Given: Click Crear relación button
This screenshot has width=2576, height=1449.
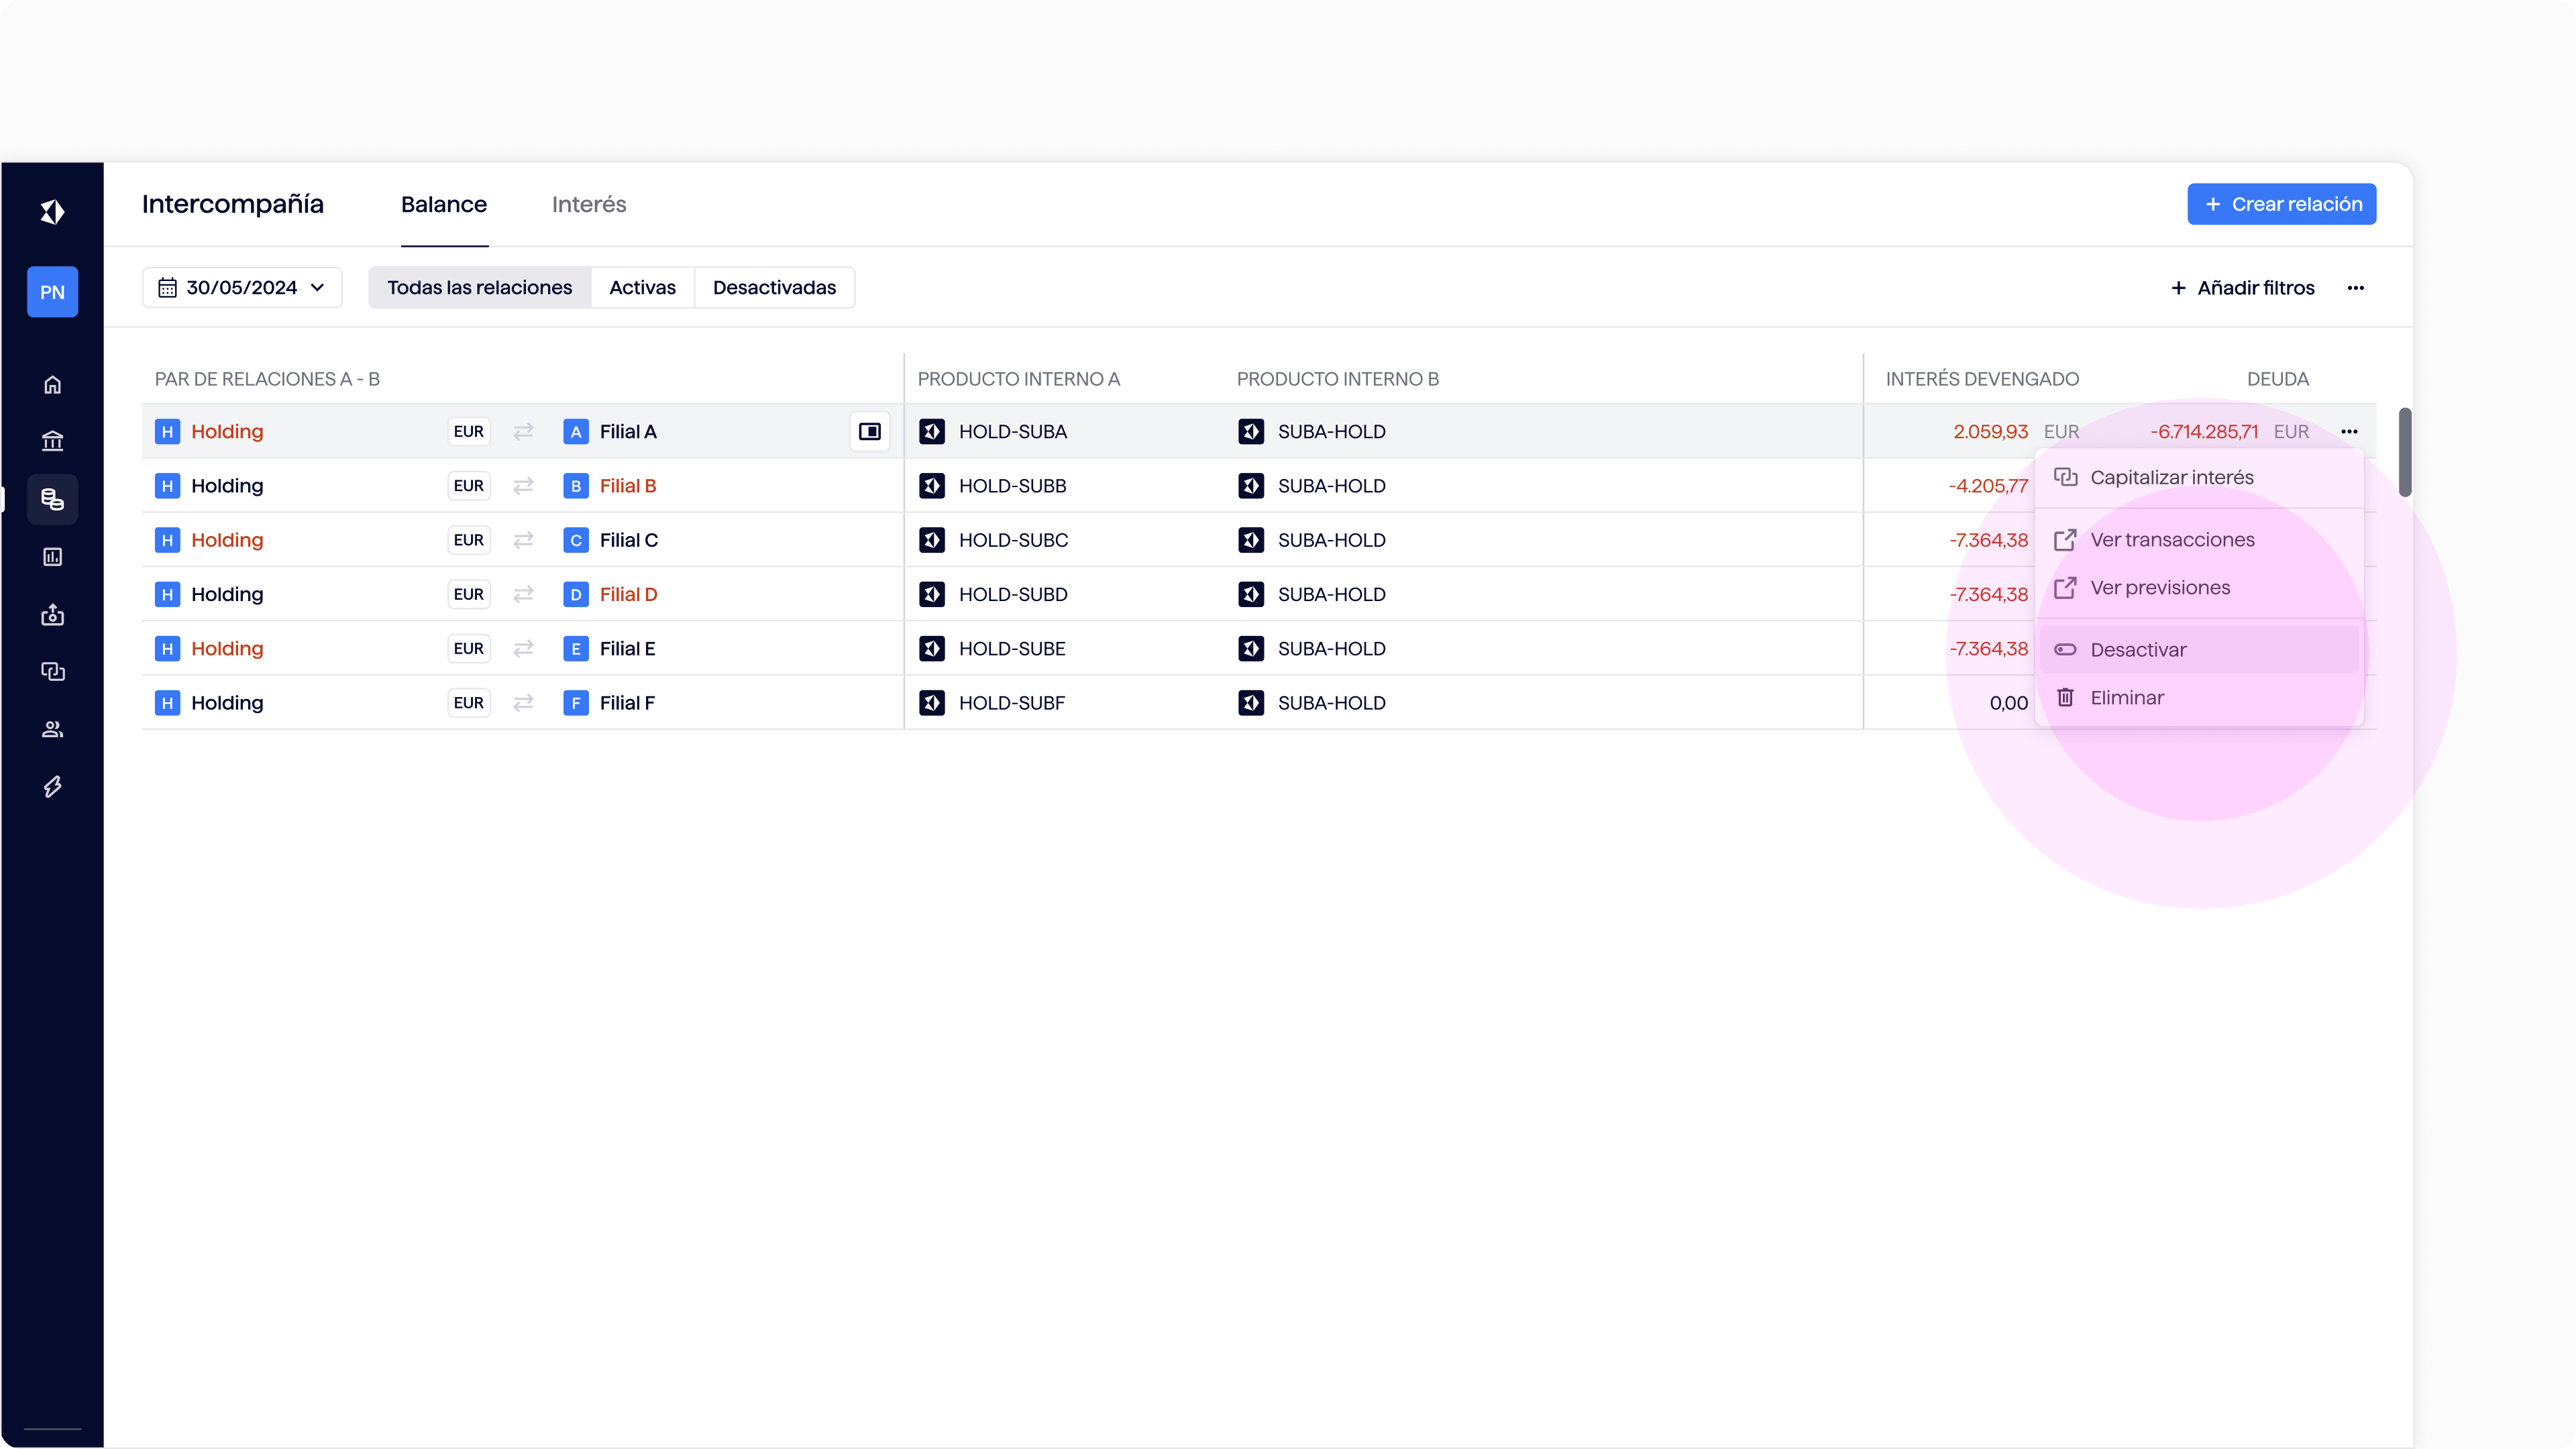Looking at the screenshot, I should click(2282, 204).
